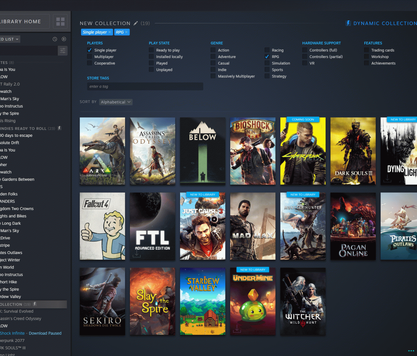The height and width of the screenshot is (356, 417).
Task: Check the Strategy genre checkbox
Action: point(267,76)
